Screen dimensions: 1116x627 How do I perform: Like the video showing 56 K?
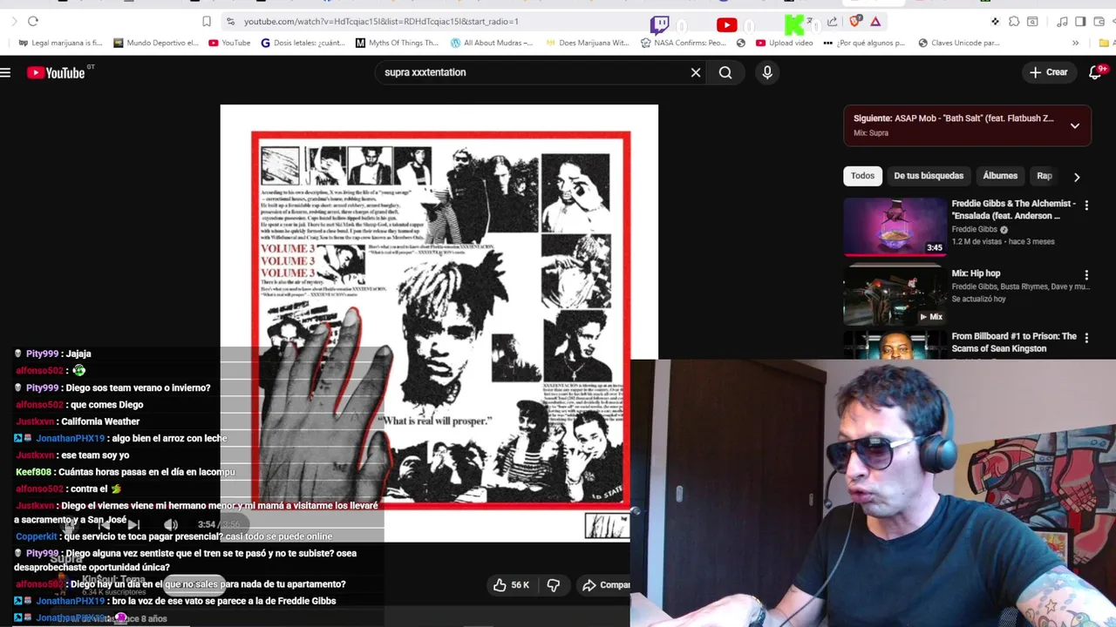click(x=511, y=585)
